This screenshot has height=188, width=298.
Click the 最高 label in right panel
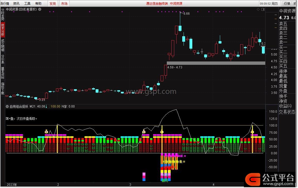tap(283, 76)
